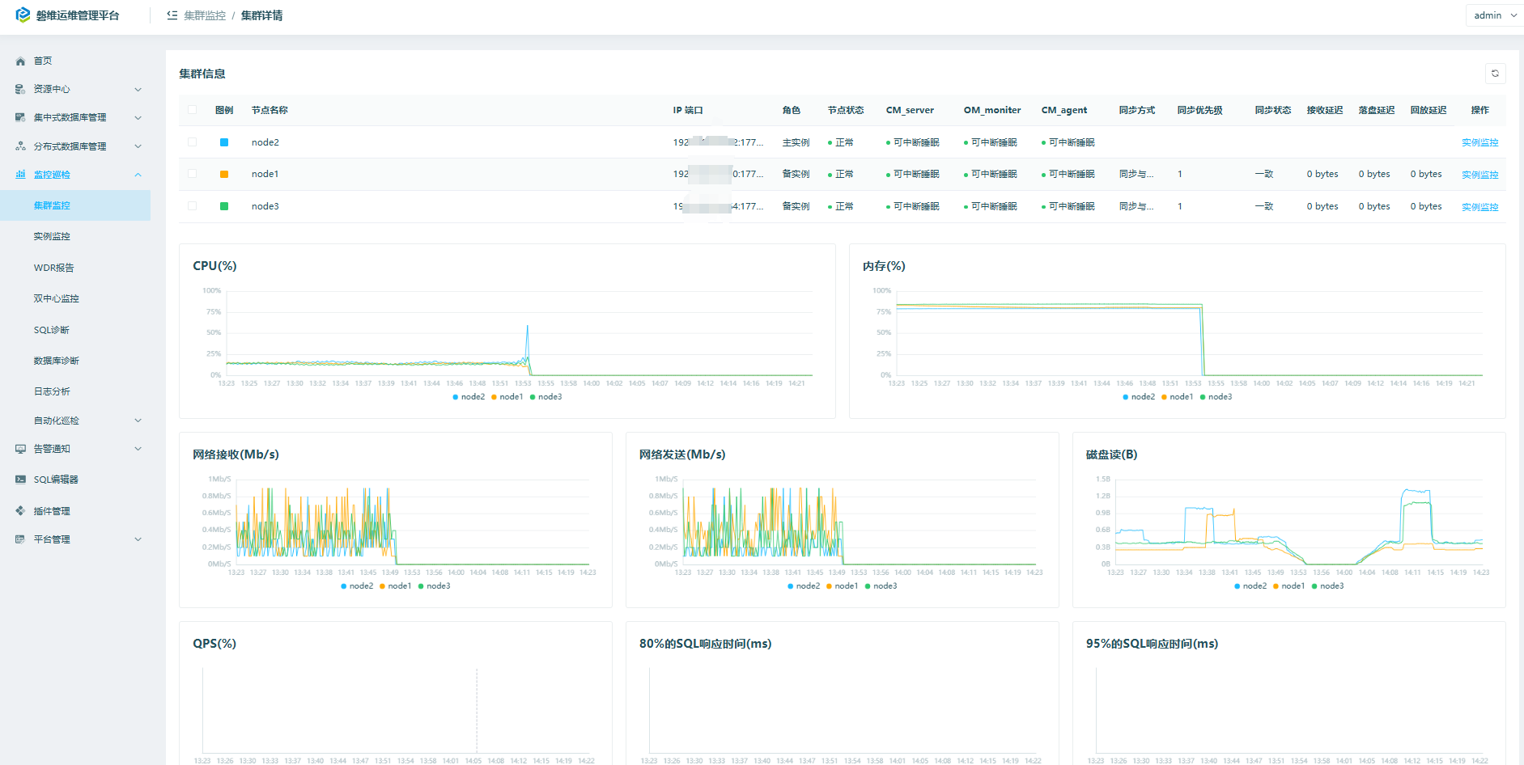Image resolution: width=1524 pixels, height=765 pixels.
Task: Click the blue legend swatch for node2
Action: coord(224,142)
